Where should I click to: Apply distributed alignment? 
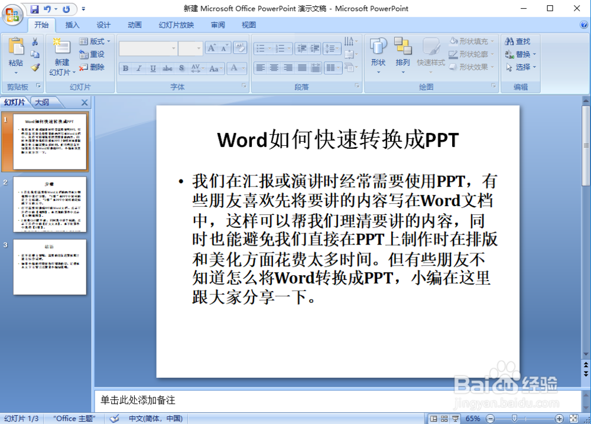[x=316, y=68]
